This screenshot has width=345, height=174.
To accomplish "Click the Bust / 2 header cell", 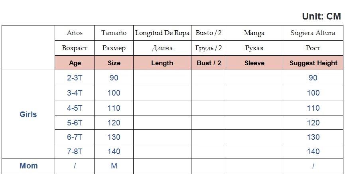I will click(x=209, y=63).
